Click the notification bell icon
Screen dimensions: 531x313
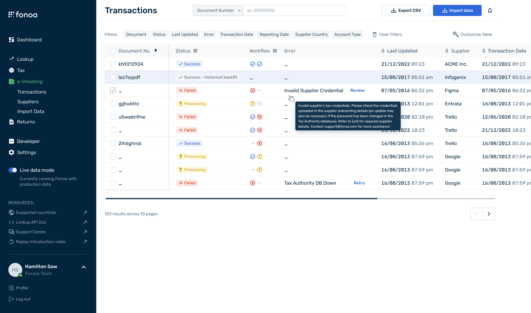(490, 10)
